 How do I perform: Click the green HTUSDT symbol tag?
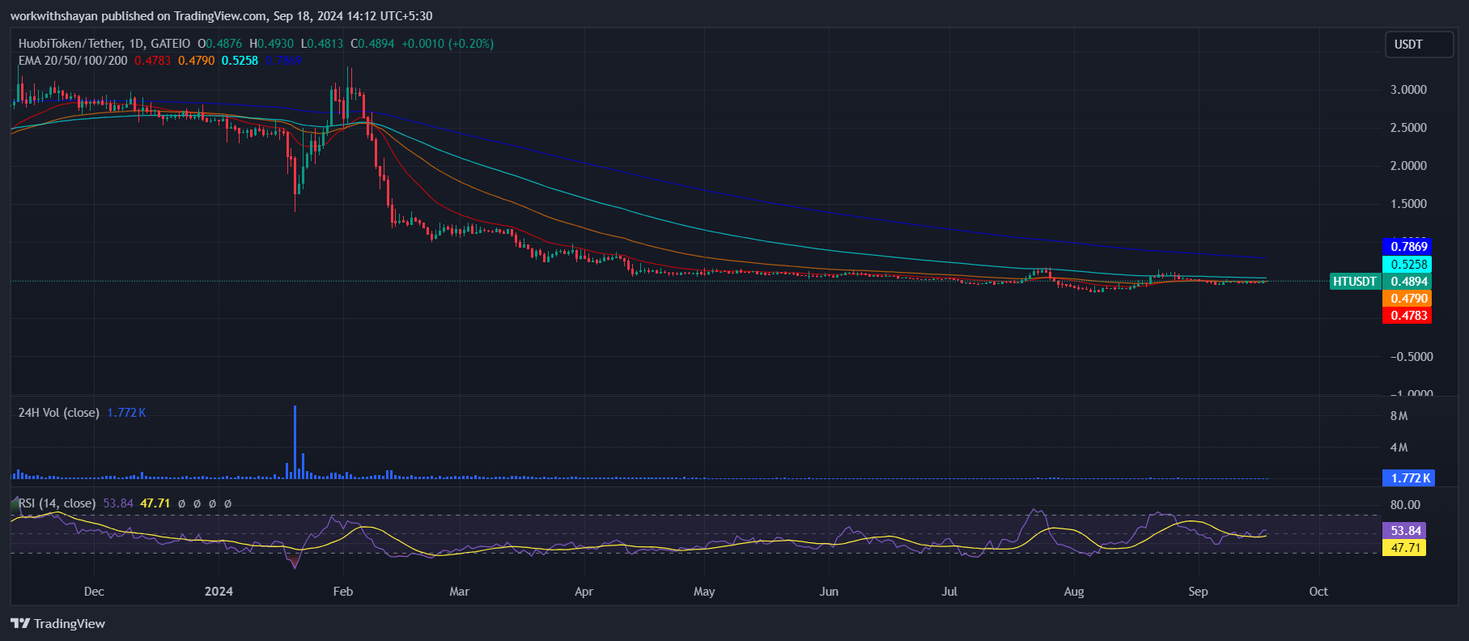pos(1355,282)
